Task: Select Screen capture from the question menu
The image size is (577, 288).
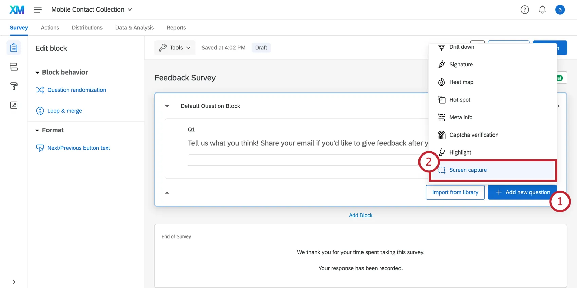Action: tap(468, 170)
